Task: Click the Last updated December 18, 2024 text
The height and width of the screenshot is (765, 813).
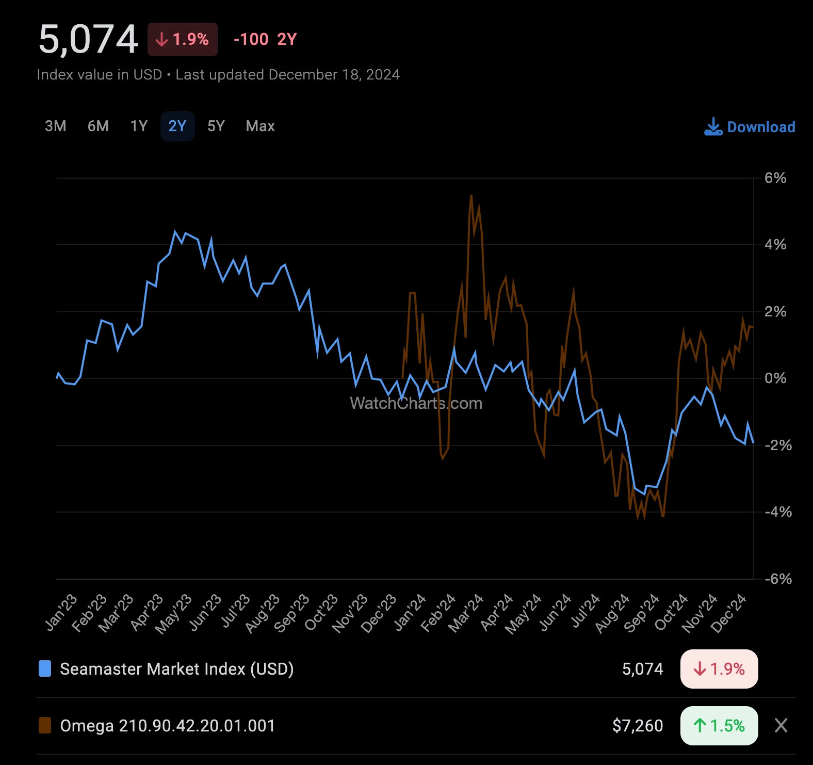Action: [x=288, y=75]
